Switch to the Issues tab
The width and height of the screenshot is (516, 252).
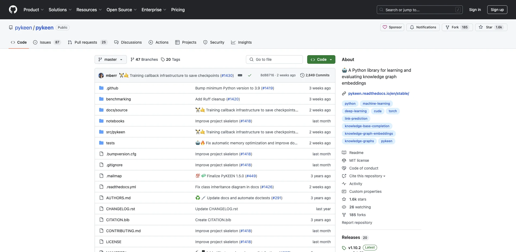point(47,42)
